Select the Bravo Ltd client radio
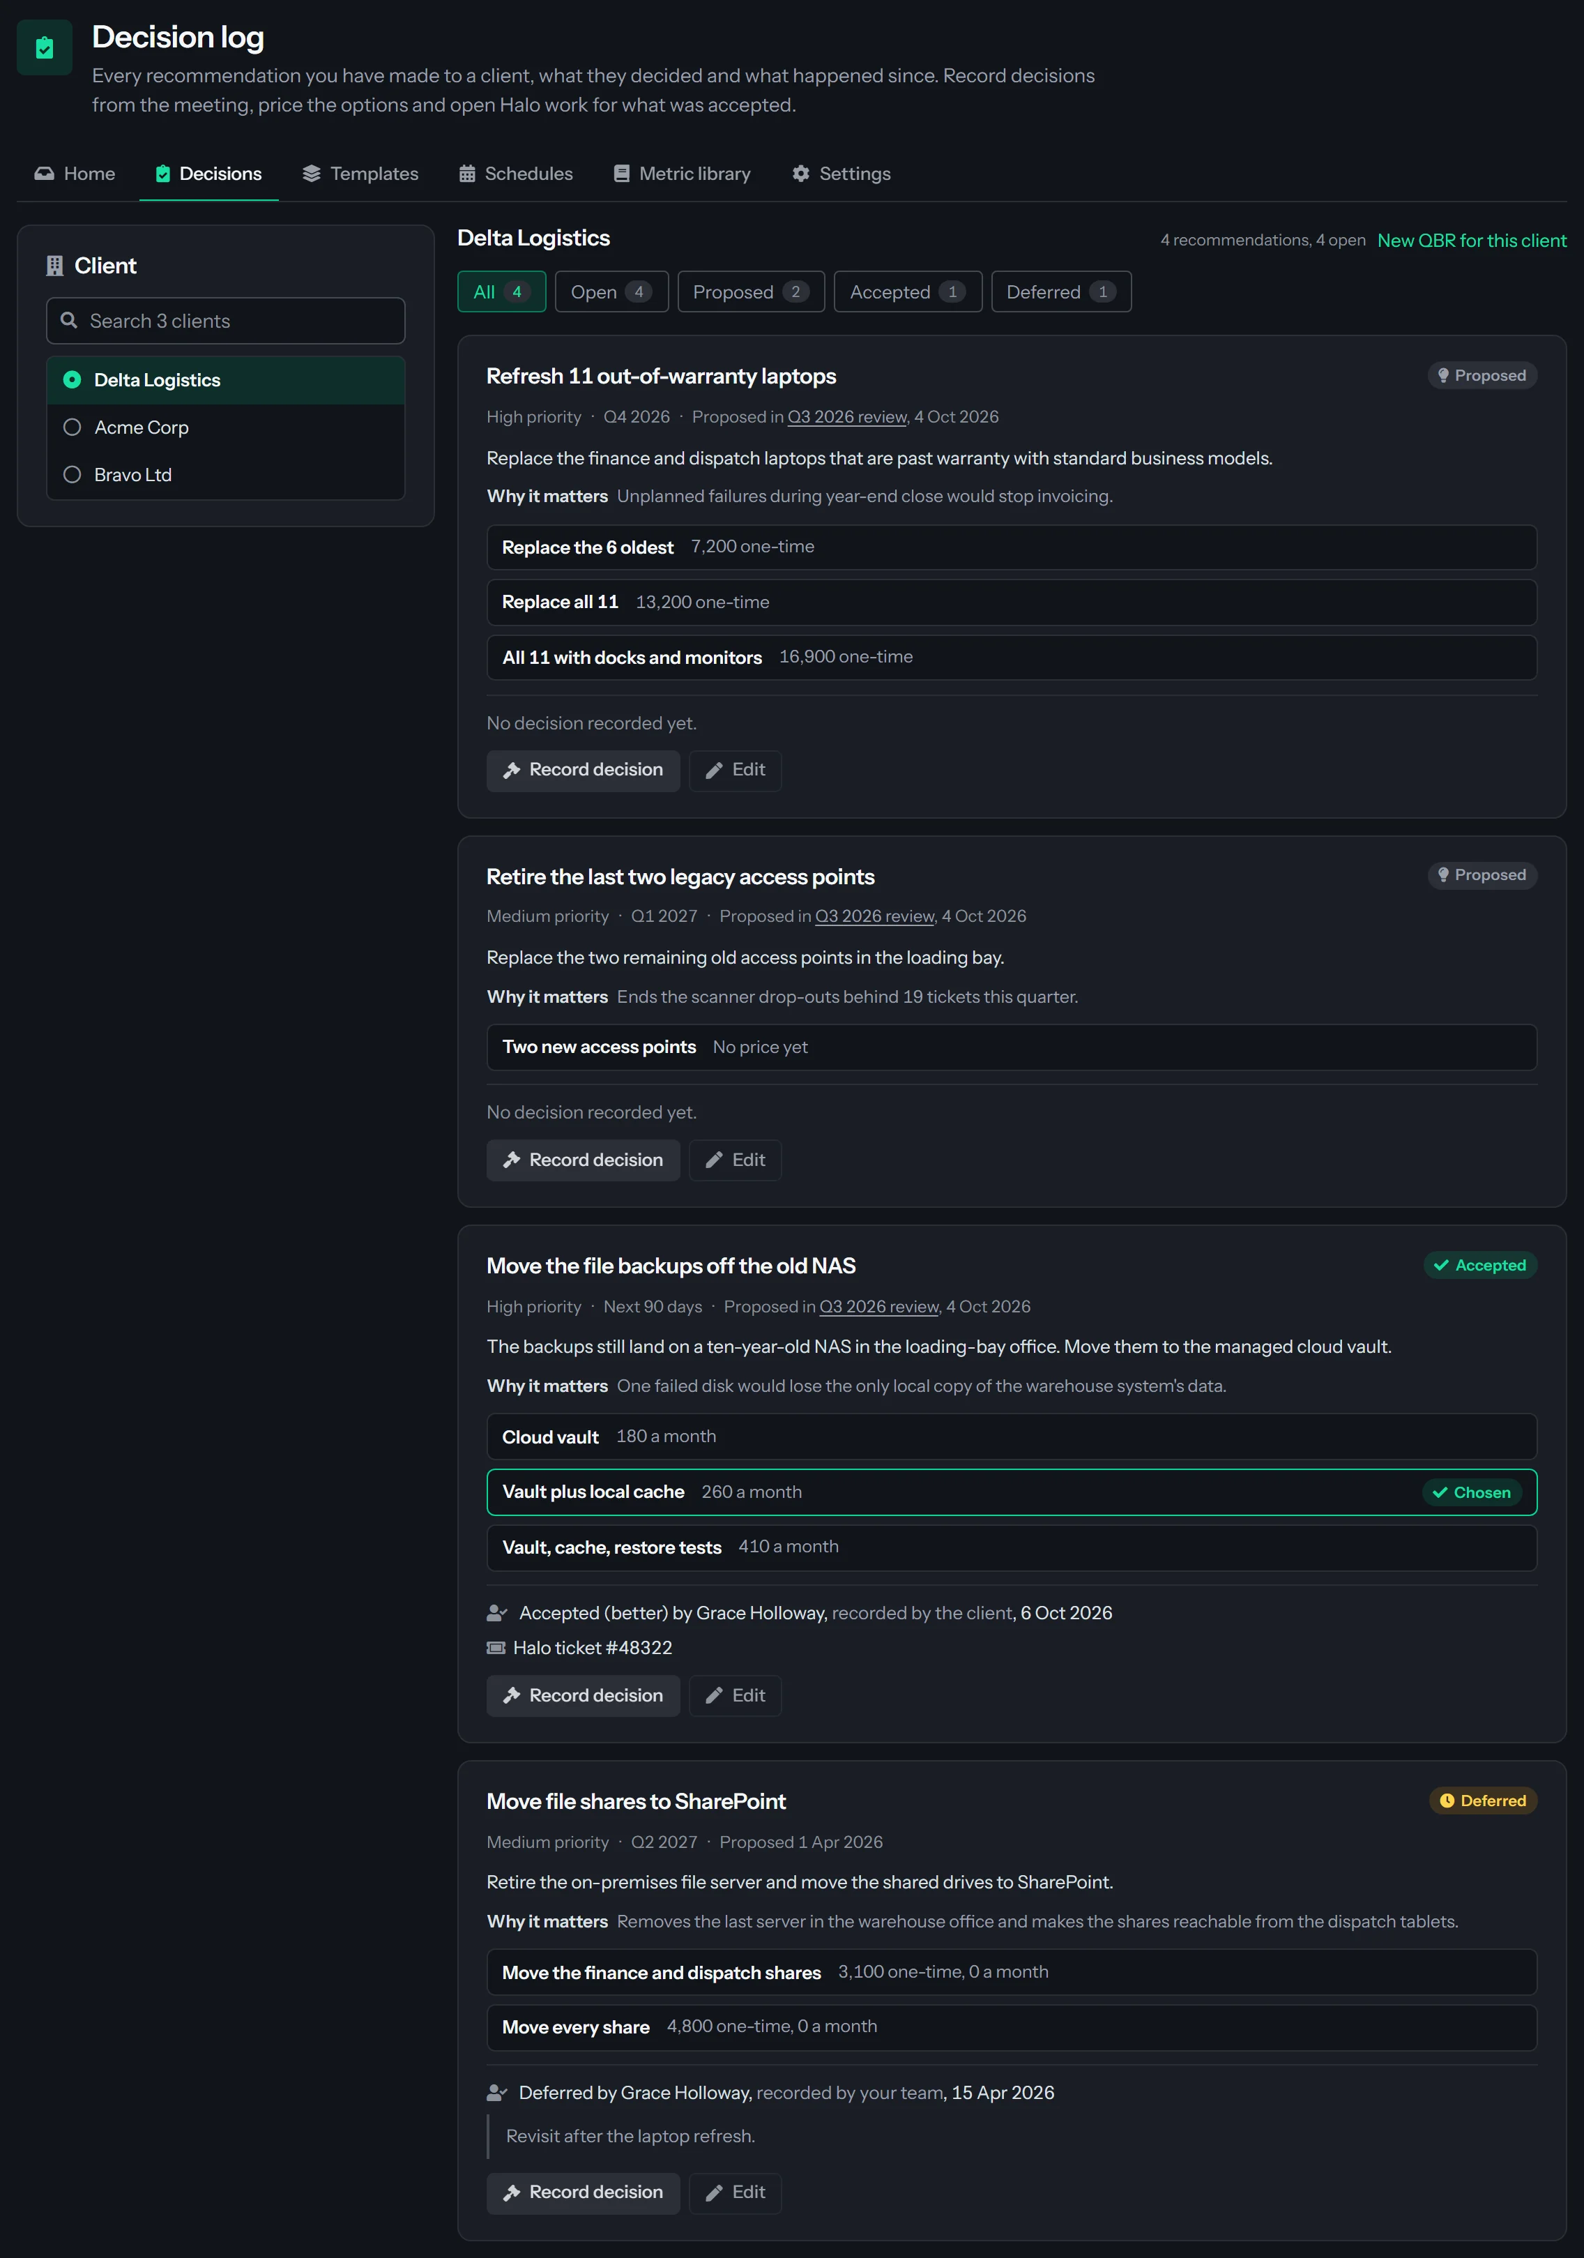The height and width of the screenshot is (2258, 1584). click(x=72, y=474)
